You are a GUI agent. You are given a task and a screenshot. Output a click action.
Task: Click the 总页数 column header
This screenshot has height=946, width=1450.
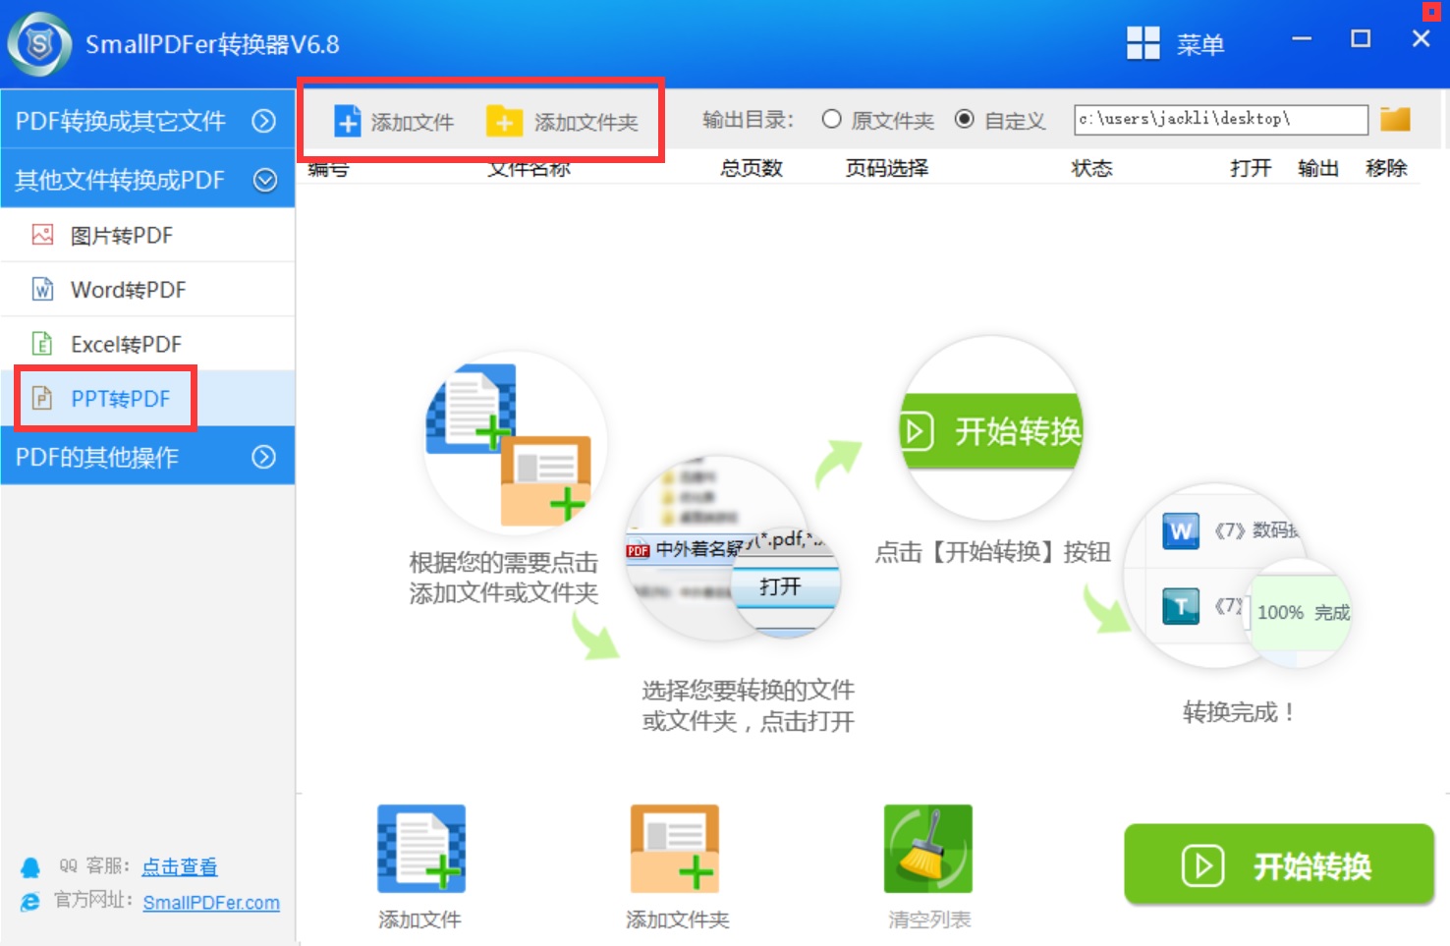point(752,168)
